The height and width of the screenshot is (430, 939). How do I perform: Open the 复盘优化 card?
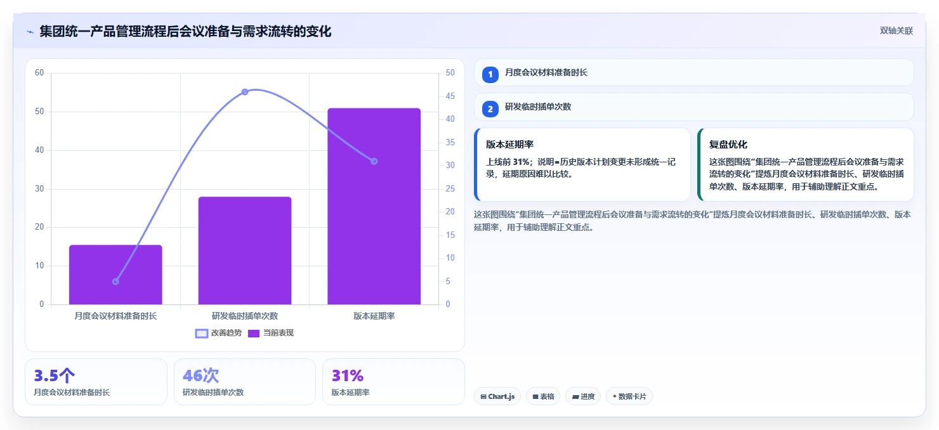(x=806, y=164)
